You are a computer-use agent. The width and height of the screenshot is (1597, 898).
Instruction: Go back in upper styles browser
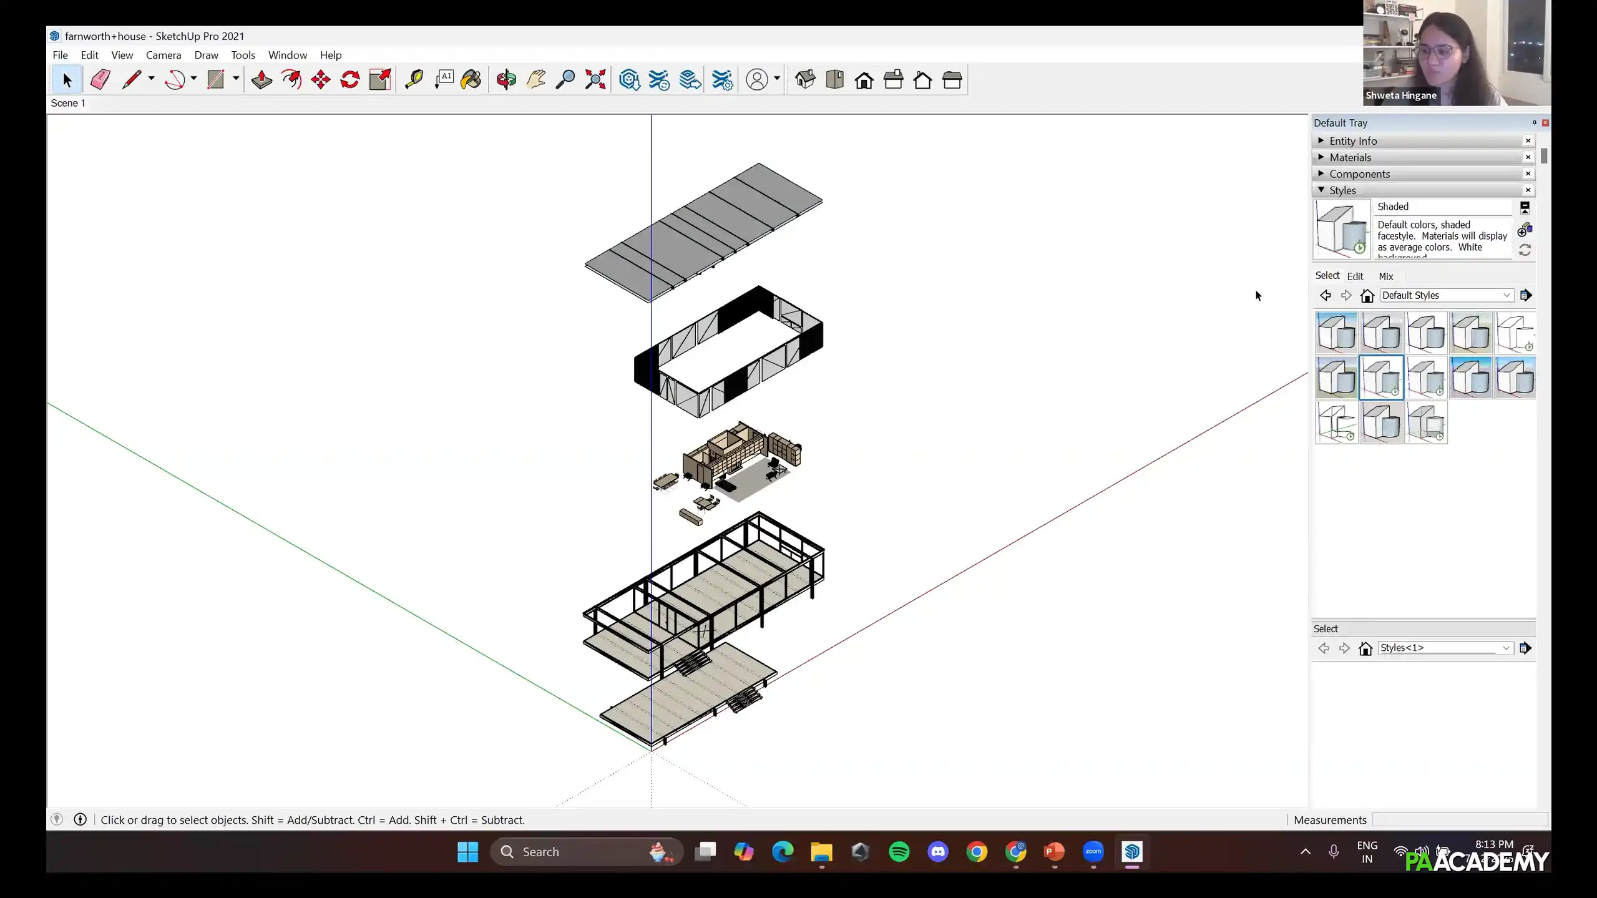(x=1325, y=295)
